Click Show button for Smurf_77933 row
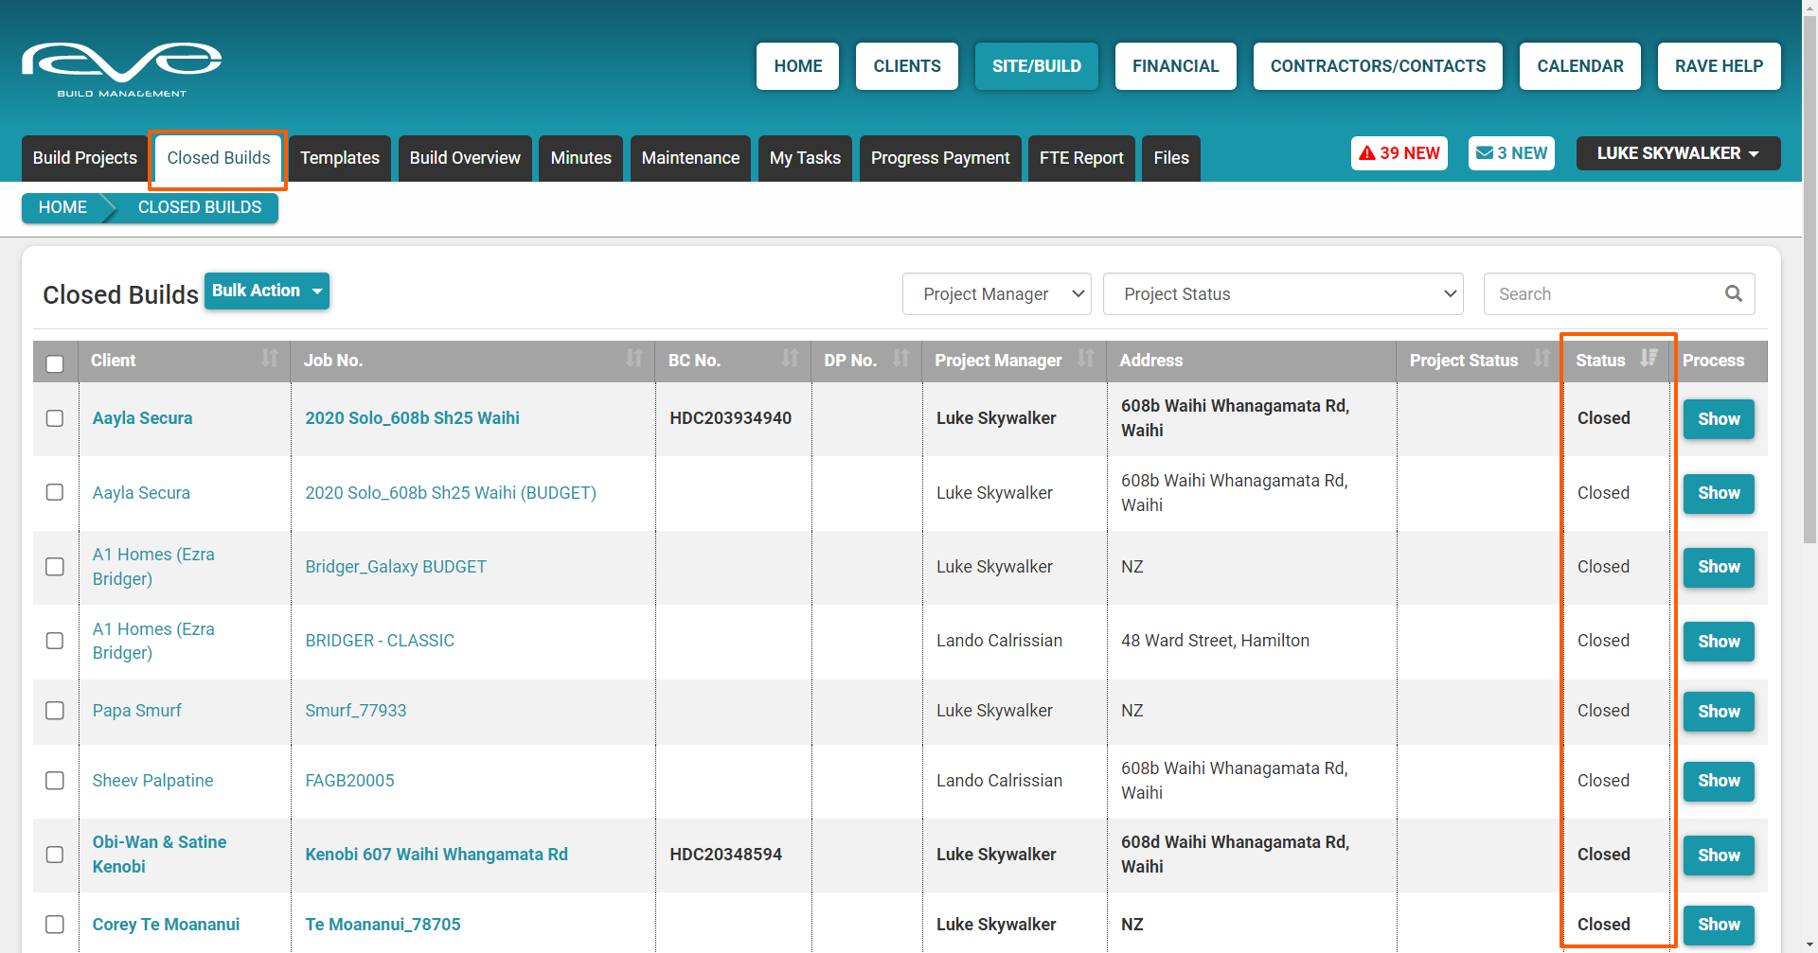Image resolution: width=1818 pixels, height=953 pixels. click(x=1718, y=712)
